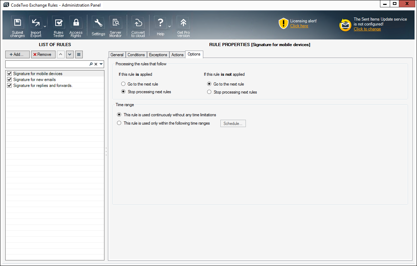The width and height of the screenshot is (417, 266).
Task: Click the Remove rule button
Action: [x=43, y=54]
